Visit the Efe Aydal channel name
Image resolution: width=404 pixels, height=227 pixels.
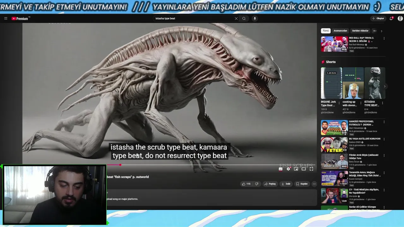(353, 196)
